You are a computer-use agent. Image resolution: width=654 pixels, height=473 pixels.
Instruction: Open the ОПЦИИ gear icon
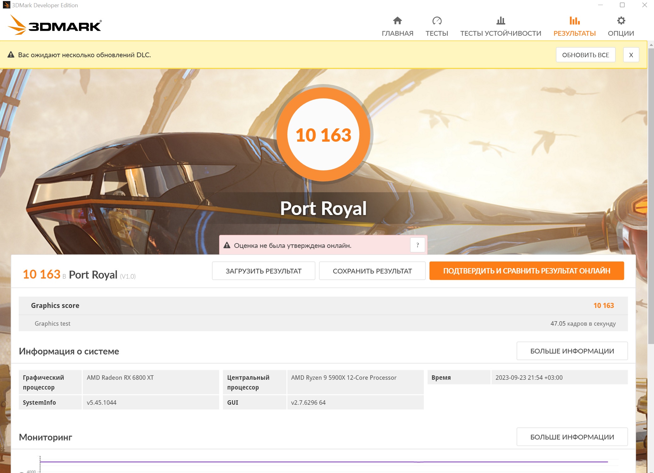pos(621,21)
